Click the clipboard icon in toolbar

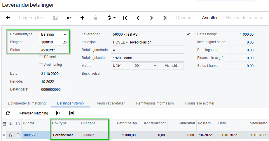[109, 18]
